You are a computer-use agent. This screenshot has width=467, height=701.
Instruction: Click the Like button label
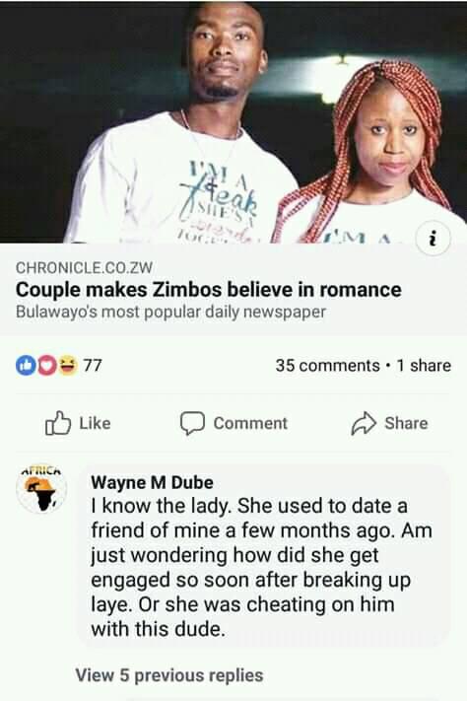pyautogui.click(x=95, y=423)
